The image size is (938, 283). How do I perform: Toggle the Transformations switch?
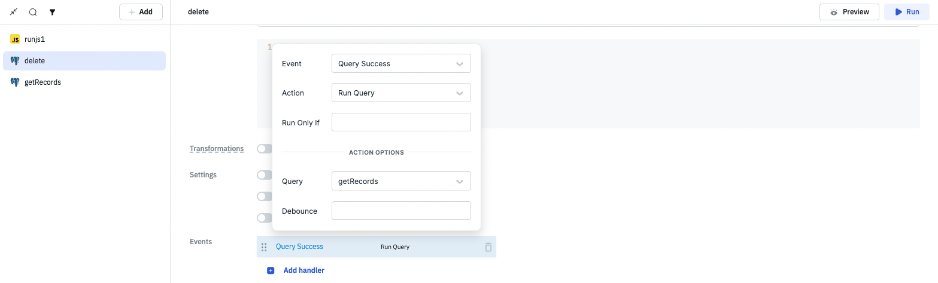264,149
